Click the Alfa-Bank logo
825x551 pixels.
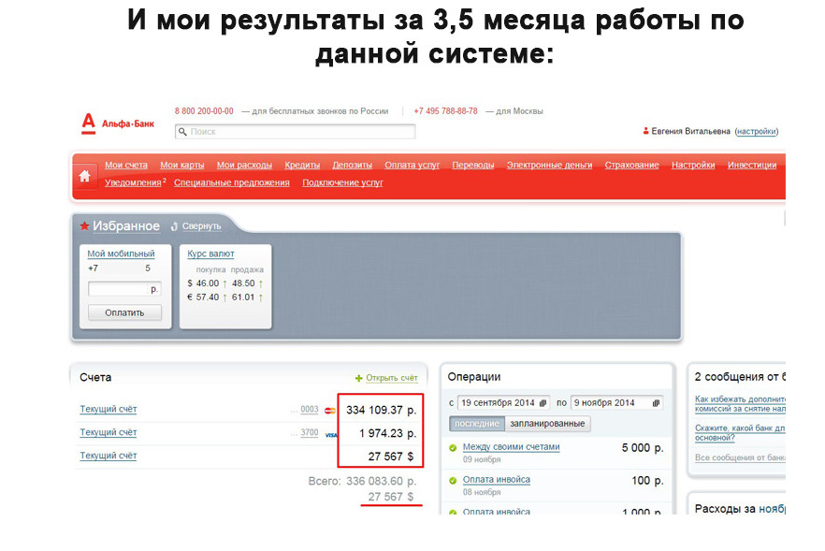[118, 123]
